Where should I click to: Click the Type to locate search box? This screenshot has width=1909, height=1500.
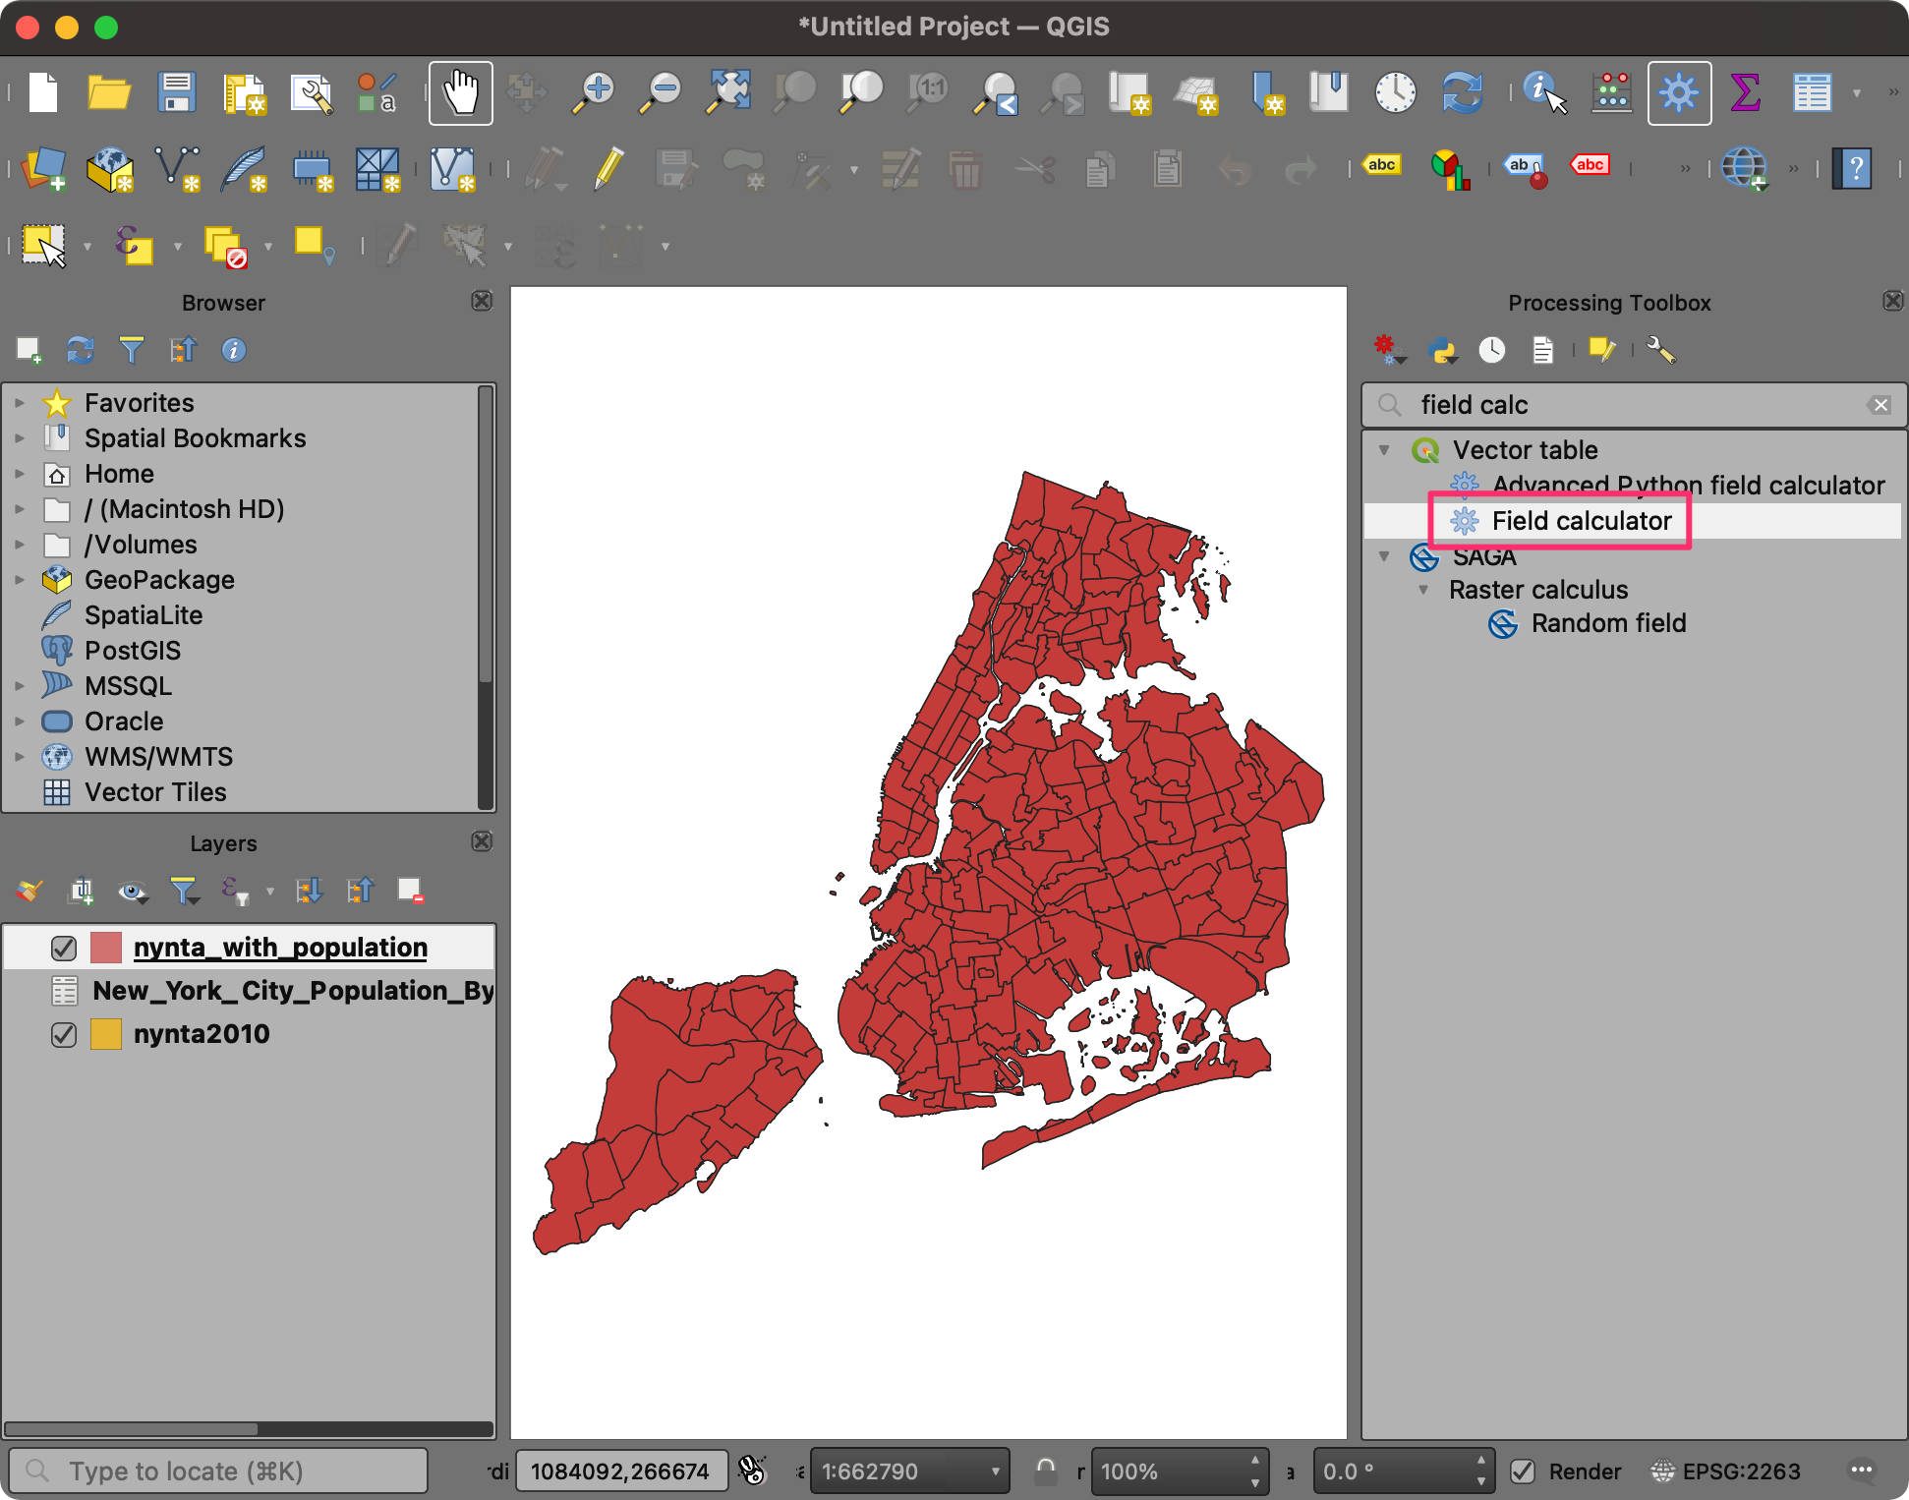[219, 1471]
